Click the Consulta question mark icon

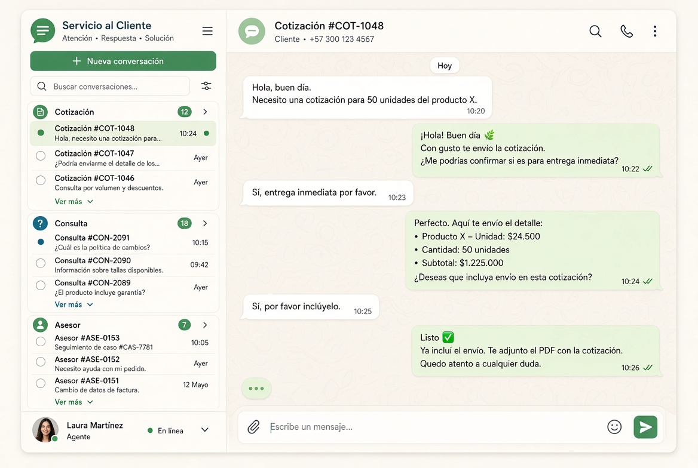point(40,223)
